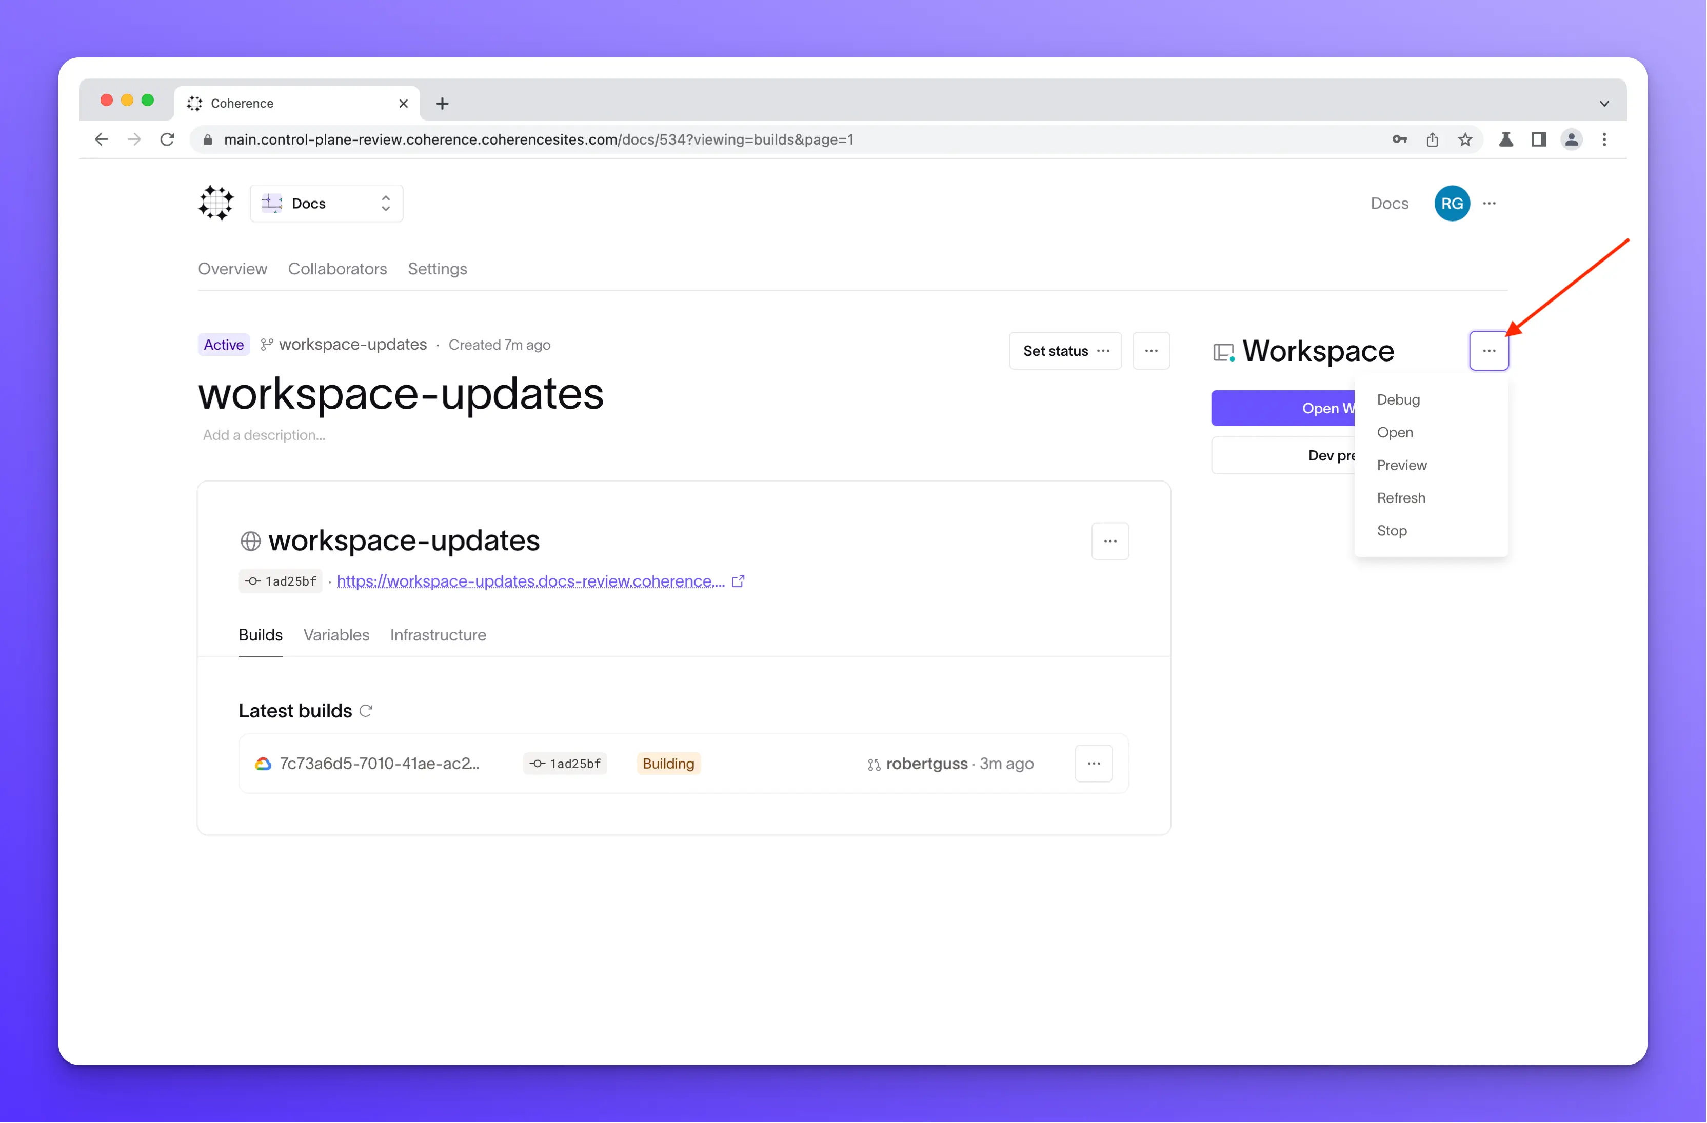Click the workspace-updates branch name with branch icon
This screenshot has height=1123, width=1707.
344,345
